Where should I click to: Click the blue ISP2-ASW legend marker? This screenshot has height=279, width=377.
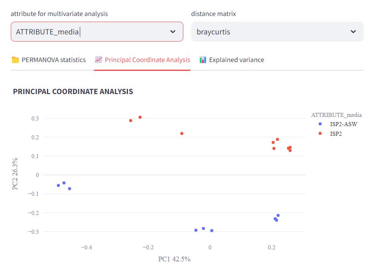coord(320,124)
